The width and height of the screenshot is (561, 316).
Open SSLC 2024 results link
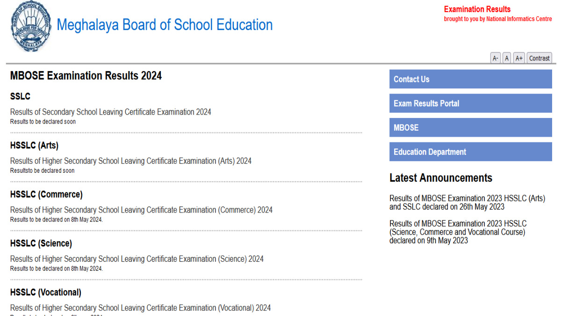pyautogui.click(x=110, y=112)
